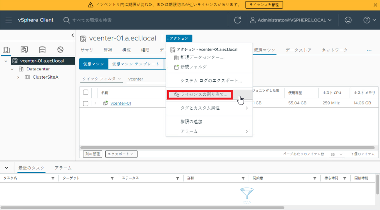380x210 pixels.
Task: Switch to Networking inventory view
Action: coord(60,50)
